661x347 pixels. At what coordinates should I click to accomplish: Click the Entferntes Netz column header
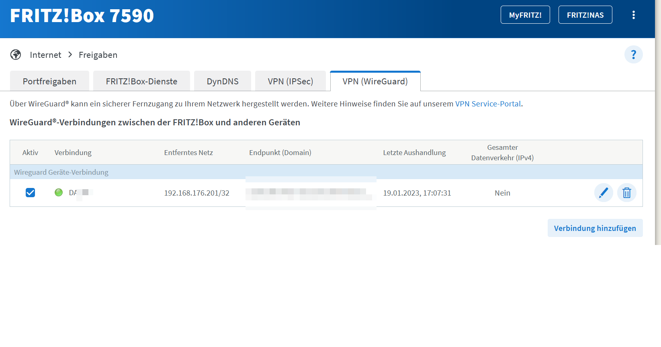(188, 153)
